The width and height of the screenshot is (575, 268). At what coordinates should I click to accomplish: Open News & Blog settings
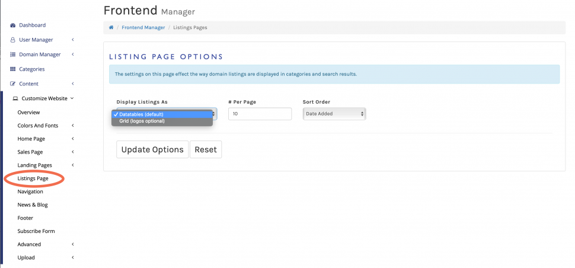pyautogui.click(x=33, y=205)
